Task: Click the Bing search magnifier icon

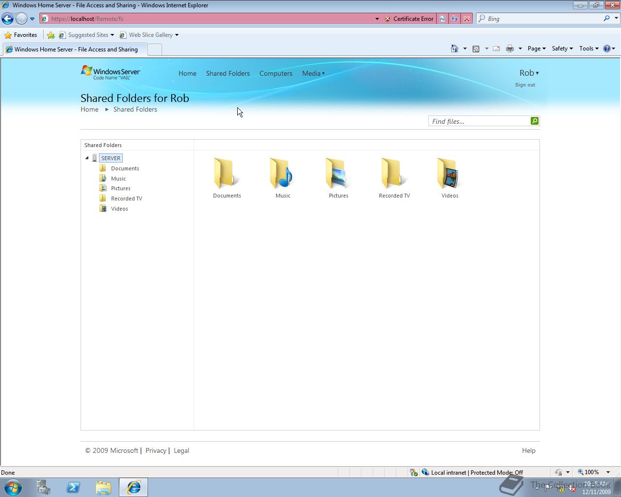Action: point(606,18)
